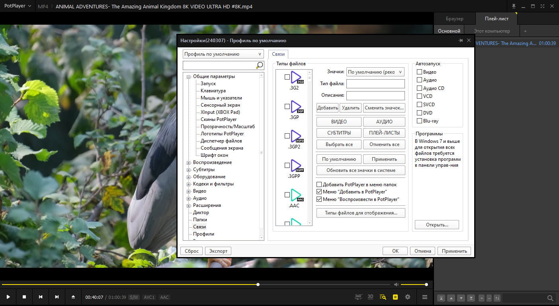Enable the Blu-ray autoplay checkbox
Image resolution: width=559 pixels, height=306 pixels.
coord(419,121)
